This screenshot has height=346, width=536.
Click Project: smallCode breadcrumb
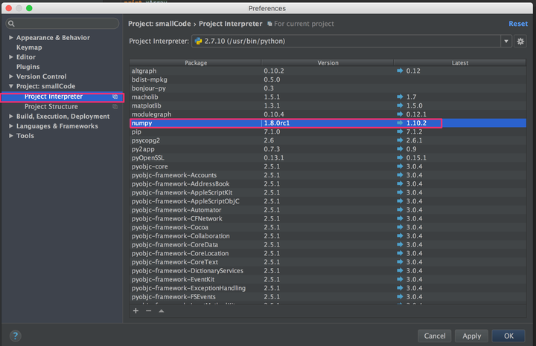click(159, 24)
